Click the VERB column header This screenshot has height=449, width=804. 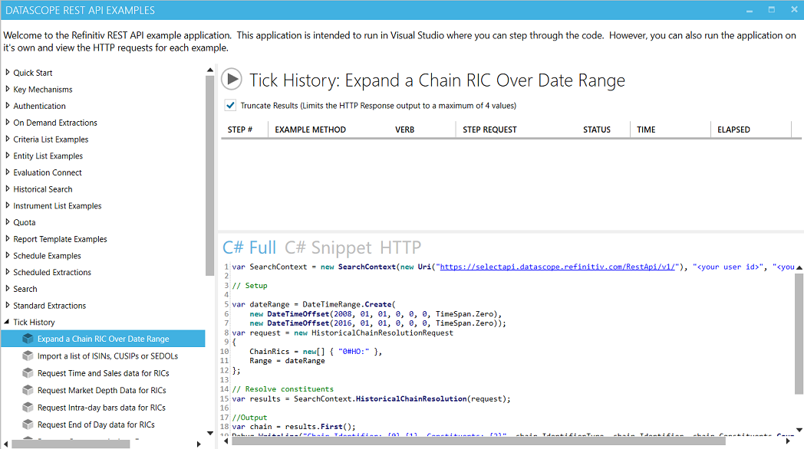(404, 129)
